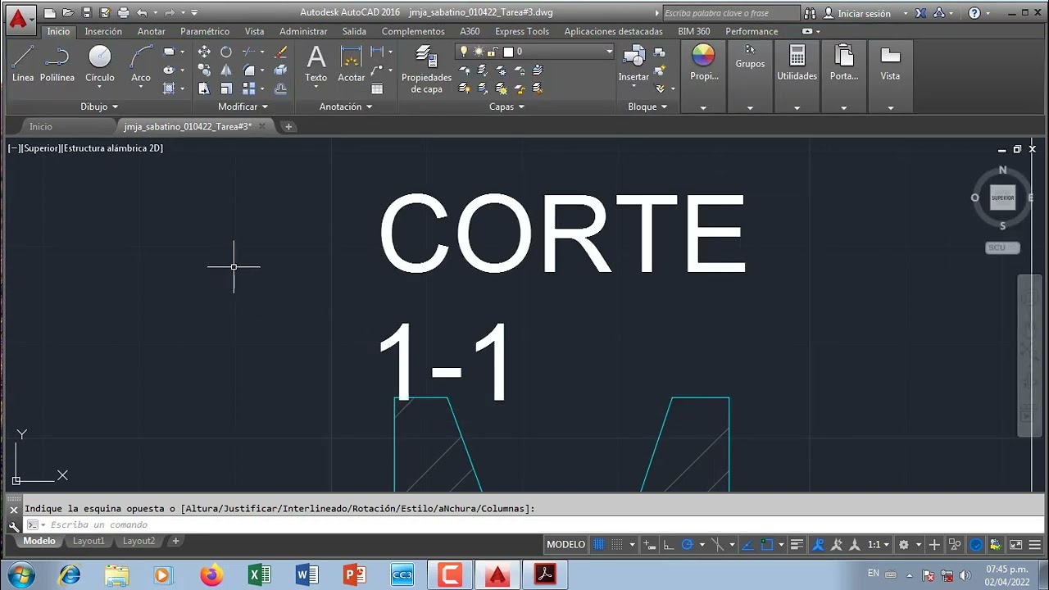This screenshot has width=1049, height=590.
Task: Expand the Modificar panel
Action: coord(243,107)
